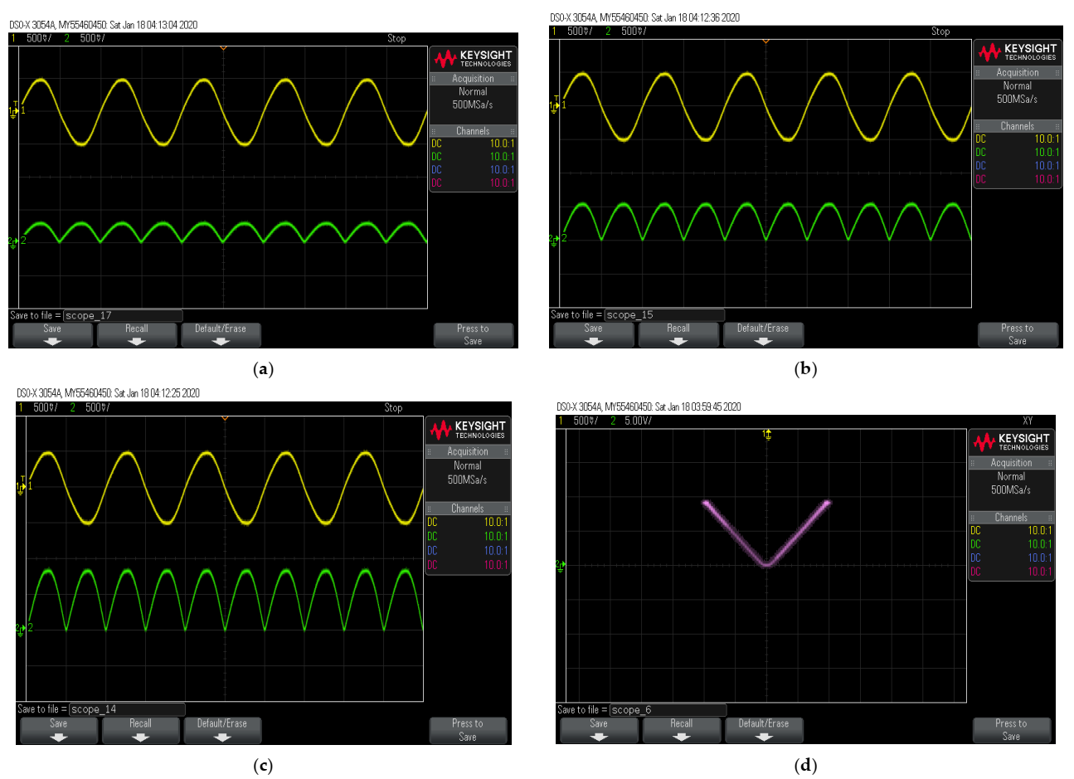
Task: Open Acquisition panel header in scope_6 capture
Action: coord(1011,463)
